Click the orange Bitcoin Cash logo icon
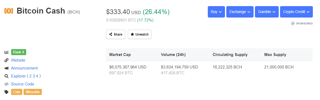Image resolution: width=320 pixels, height=100 pixels. coord(8,11)
